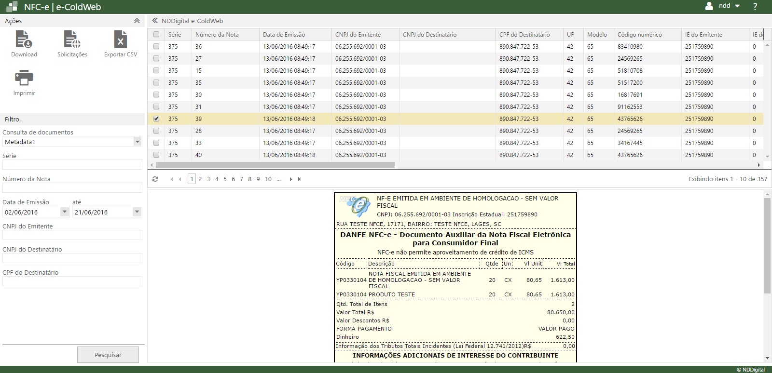Click the next page arrow
Image resolution: width=772 pixels, height=373 pixels.
point(290,179)
